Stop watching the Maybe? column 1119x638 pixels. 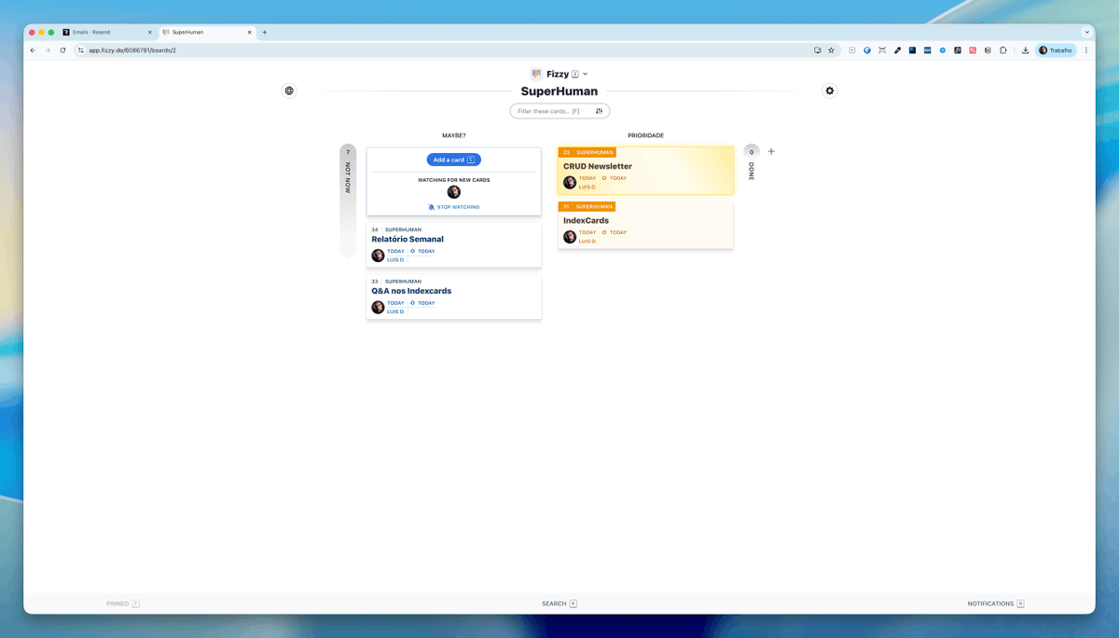(x=454, y=207)
